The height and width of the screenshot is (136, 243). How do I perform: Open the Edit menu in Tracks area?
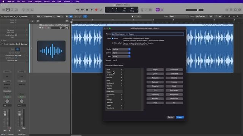39,16
